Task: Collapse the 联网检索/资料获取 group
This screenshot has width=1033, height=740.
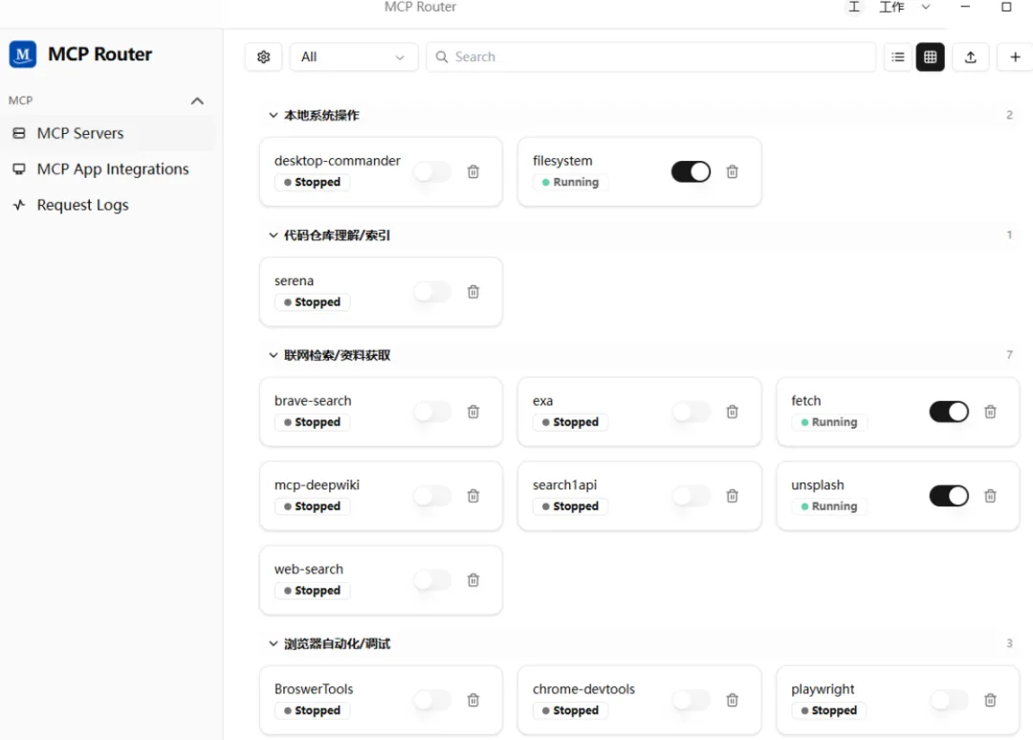Action: click(273, 355)
